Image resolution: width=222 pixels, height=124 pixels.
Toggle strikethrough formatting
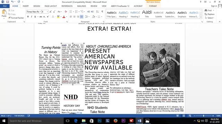click(x=41, y=17)
